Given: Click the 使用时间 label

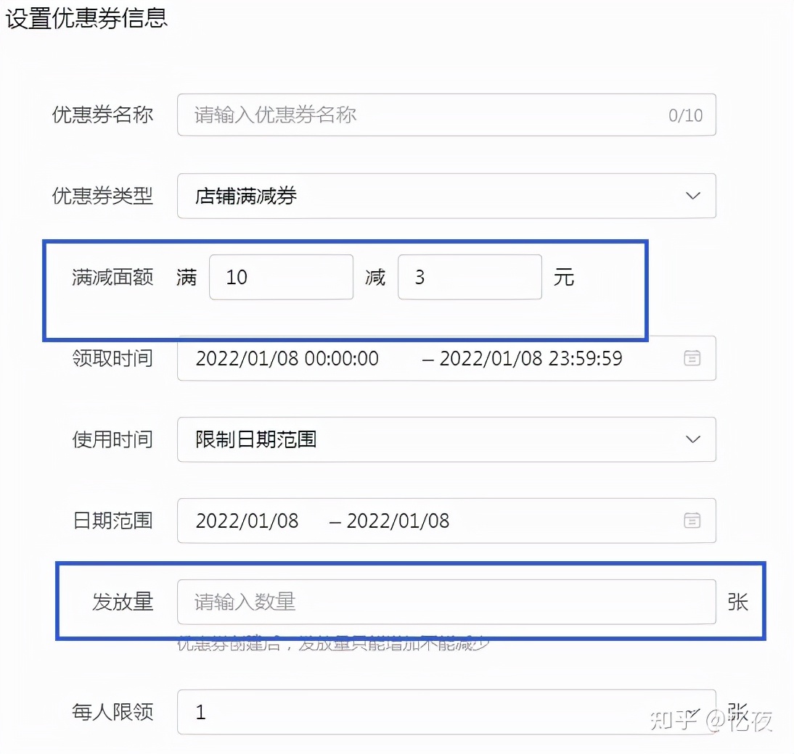Looking at the screenshot, I should tap(112, 439).
